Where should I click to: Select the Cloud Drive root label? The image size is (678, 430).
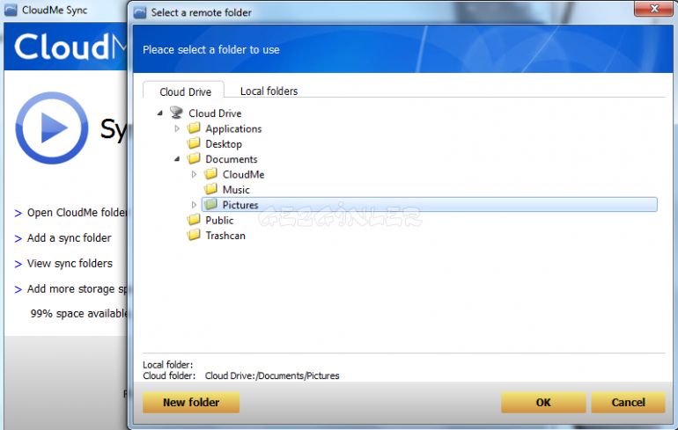coord(215,113)
